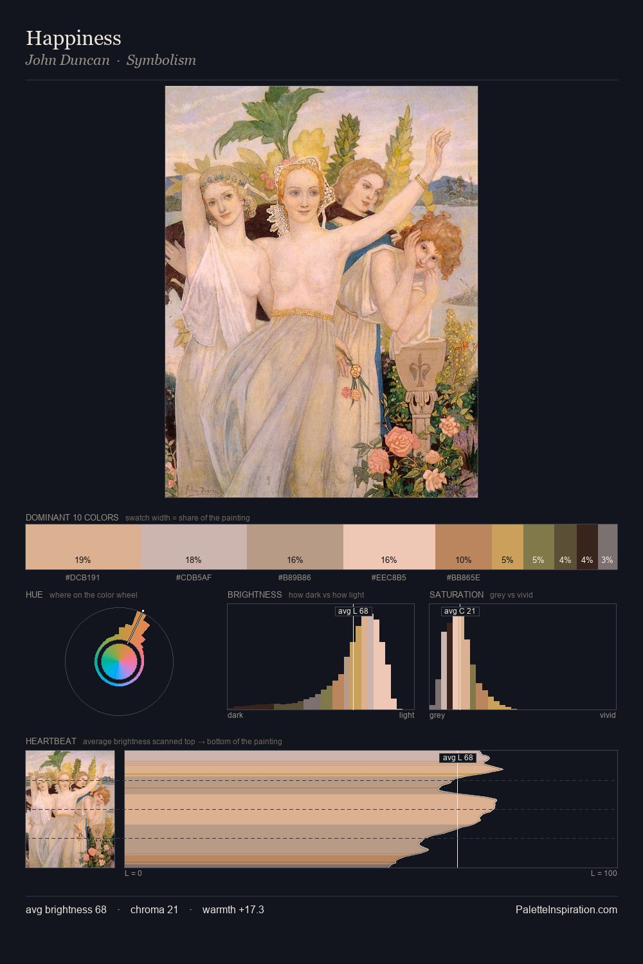Click the hex code #EEC8B5
Viewport: 643px width, 964px height.
[x=389, y=578]
